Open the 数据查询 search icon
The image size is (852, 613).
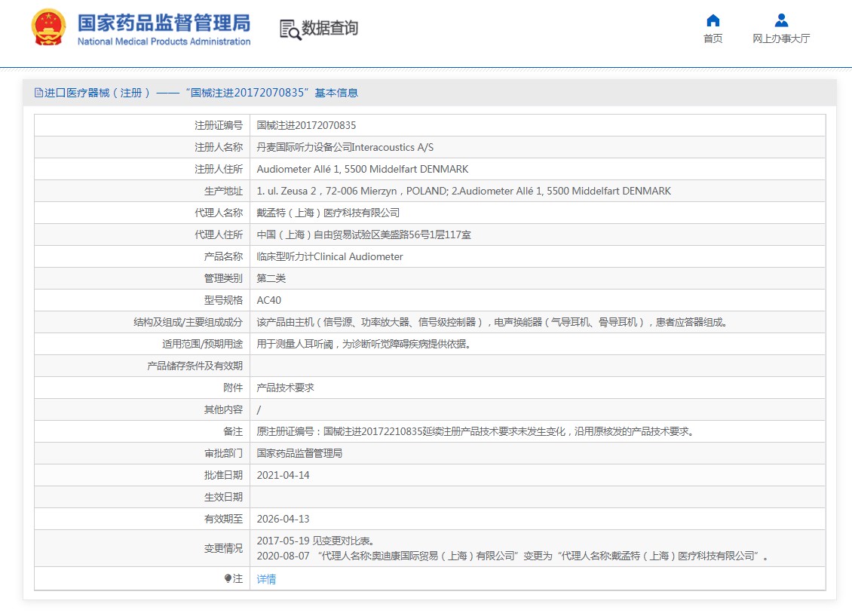point(290,29)
